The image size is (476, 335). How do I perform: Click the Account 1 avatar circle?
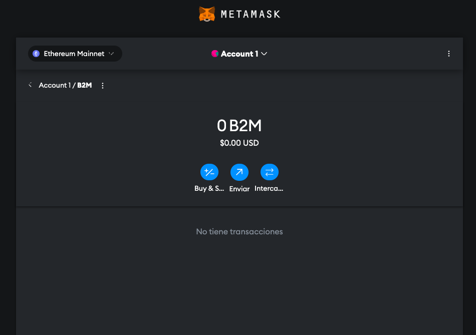tap(215, 54)
